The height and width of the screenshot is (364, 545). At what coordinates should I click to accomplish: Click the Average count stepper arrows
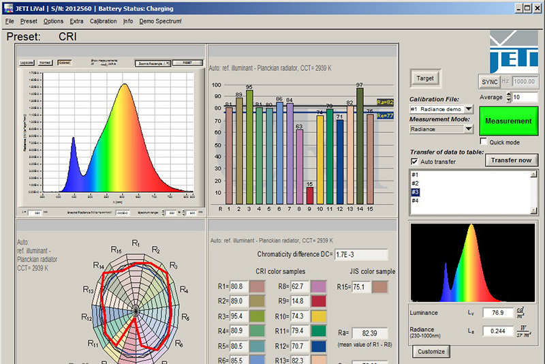(x=508, y=97)
